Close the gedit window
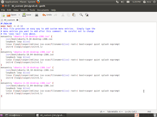157x117 pixels. [x=3, y=6]
